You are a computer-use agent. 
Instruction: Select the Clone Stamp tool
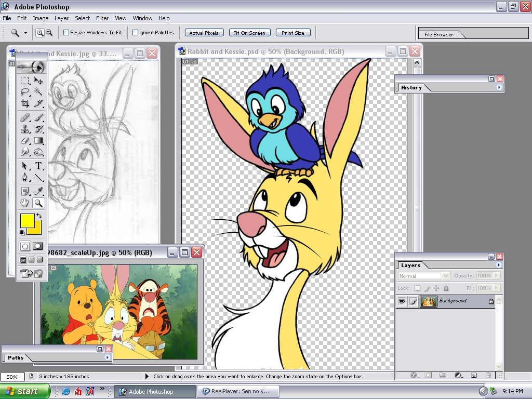[25, 129]
